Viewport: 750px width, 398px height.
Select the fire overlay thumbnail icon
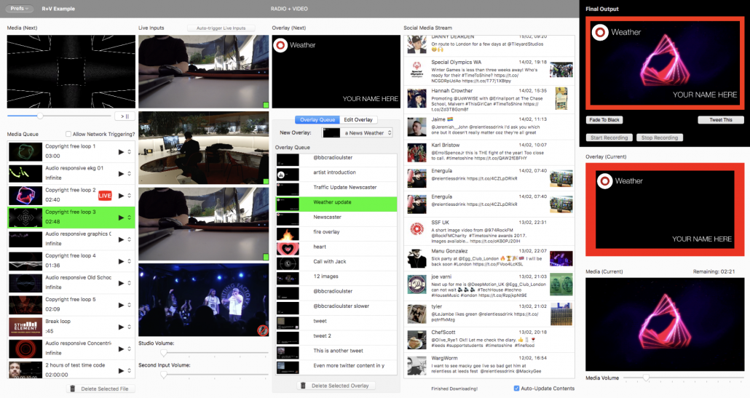pos(288,234)
